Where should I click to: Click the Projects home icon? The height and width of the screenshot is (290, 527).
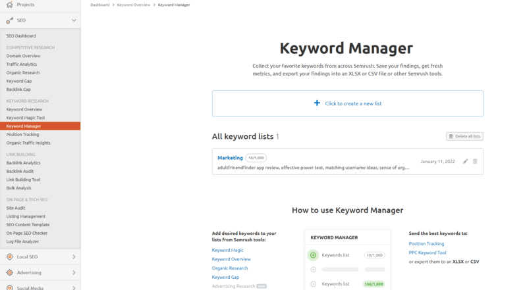pyautogui.click(x=10, y=5)
